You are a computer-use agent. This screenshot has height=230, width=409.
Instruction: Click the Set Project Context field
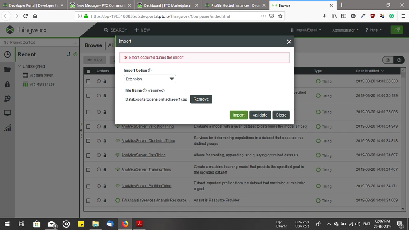[x=37, y=43]
